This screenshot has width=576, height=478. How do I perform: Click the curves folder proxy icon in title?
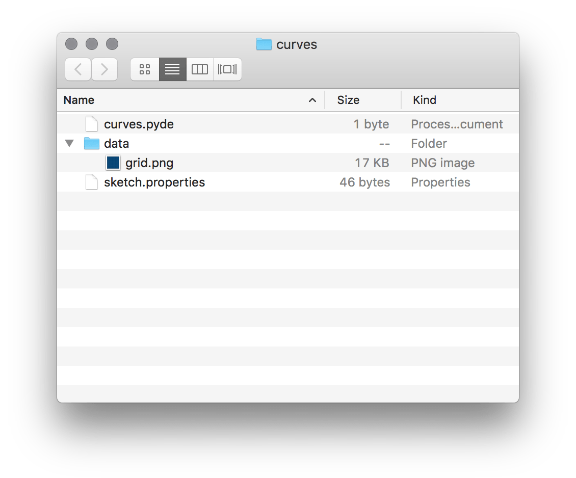264,44
